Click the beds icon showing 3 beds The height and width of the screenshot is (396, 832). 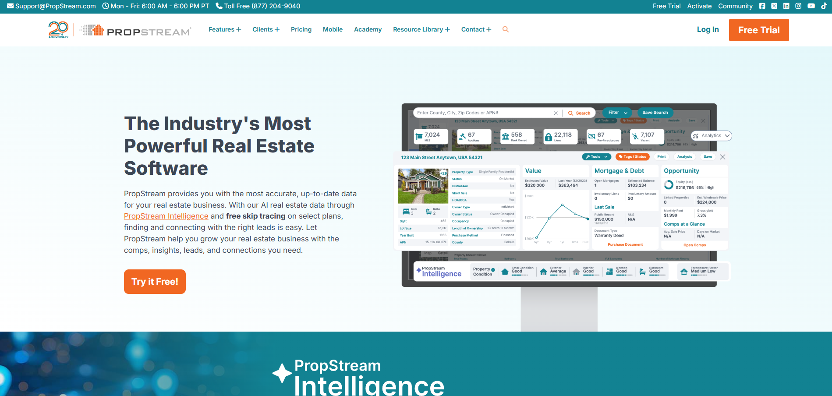coord(406,212)
